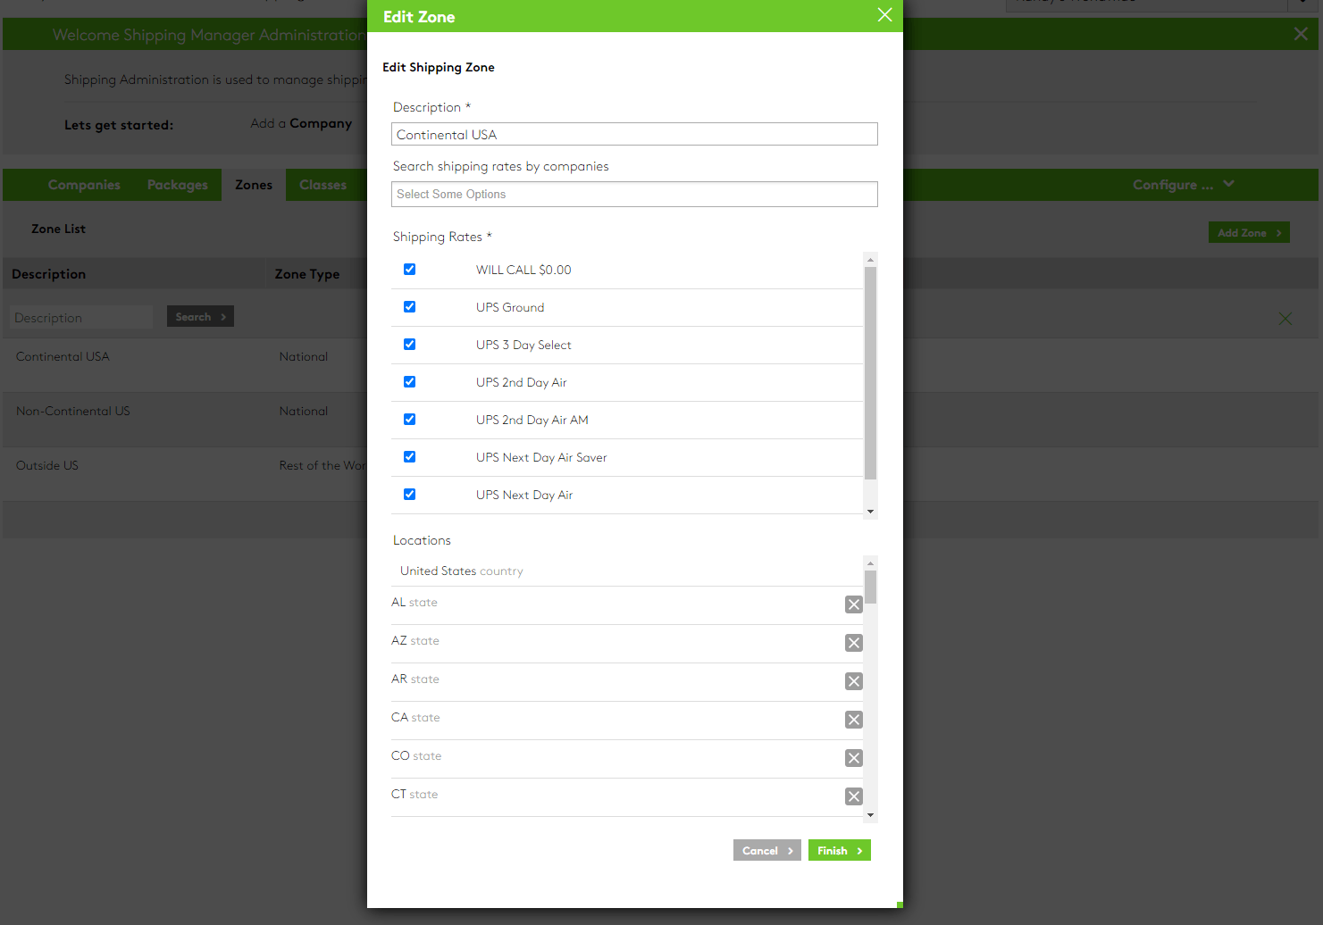Dismiss the Shipping Manager welcome banner
This screenshot has height=925, width=1323.
[x=1300, y=34]
